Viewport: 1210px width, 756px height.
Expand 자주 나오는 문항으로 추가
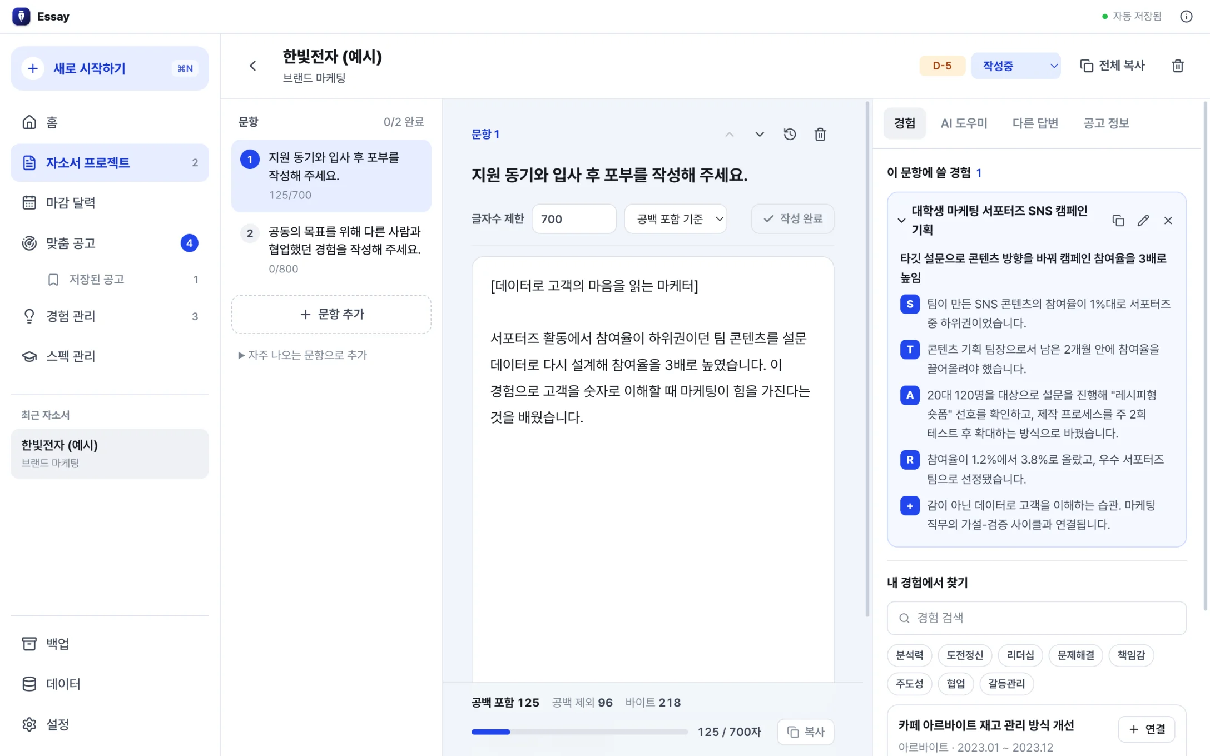pyautogui.click(x=303, y=355)
